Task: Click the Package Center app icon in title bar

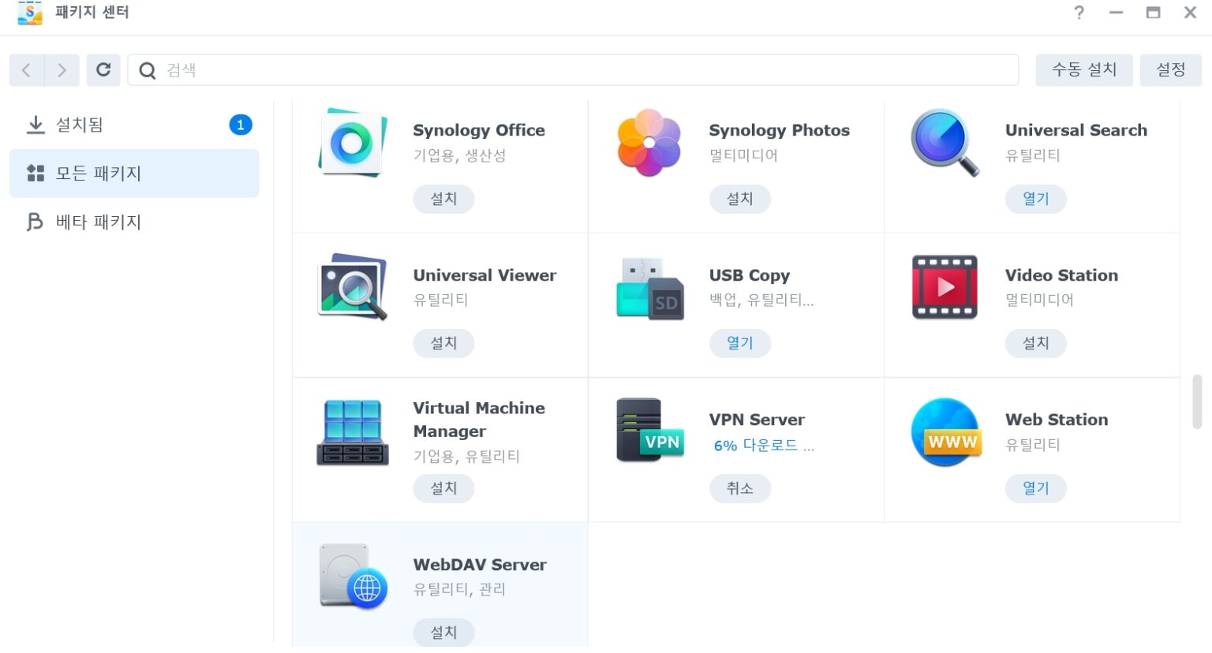Action: tap(30, 13)
